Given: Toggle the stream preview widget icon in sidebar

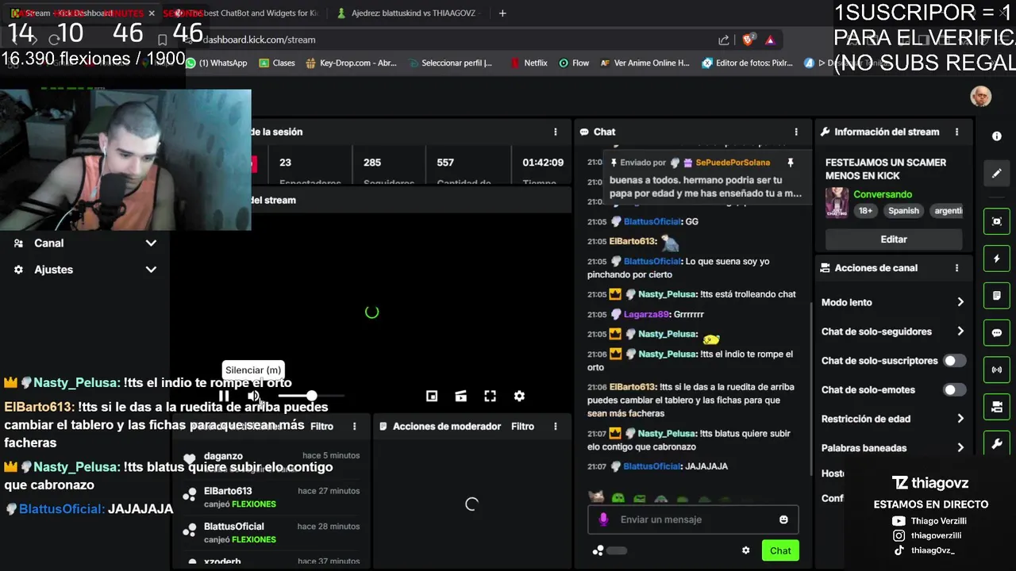Looking at the screenshot, I should 997,222.
